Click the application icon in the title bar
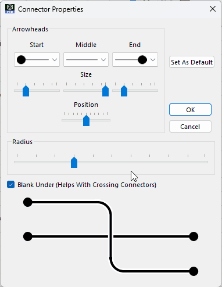 [x=10, y=9]
